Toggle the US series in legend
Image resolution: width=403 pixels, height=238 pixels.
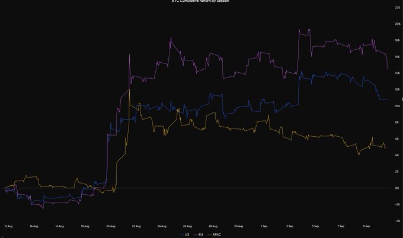tap(185, 234)
